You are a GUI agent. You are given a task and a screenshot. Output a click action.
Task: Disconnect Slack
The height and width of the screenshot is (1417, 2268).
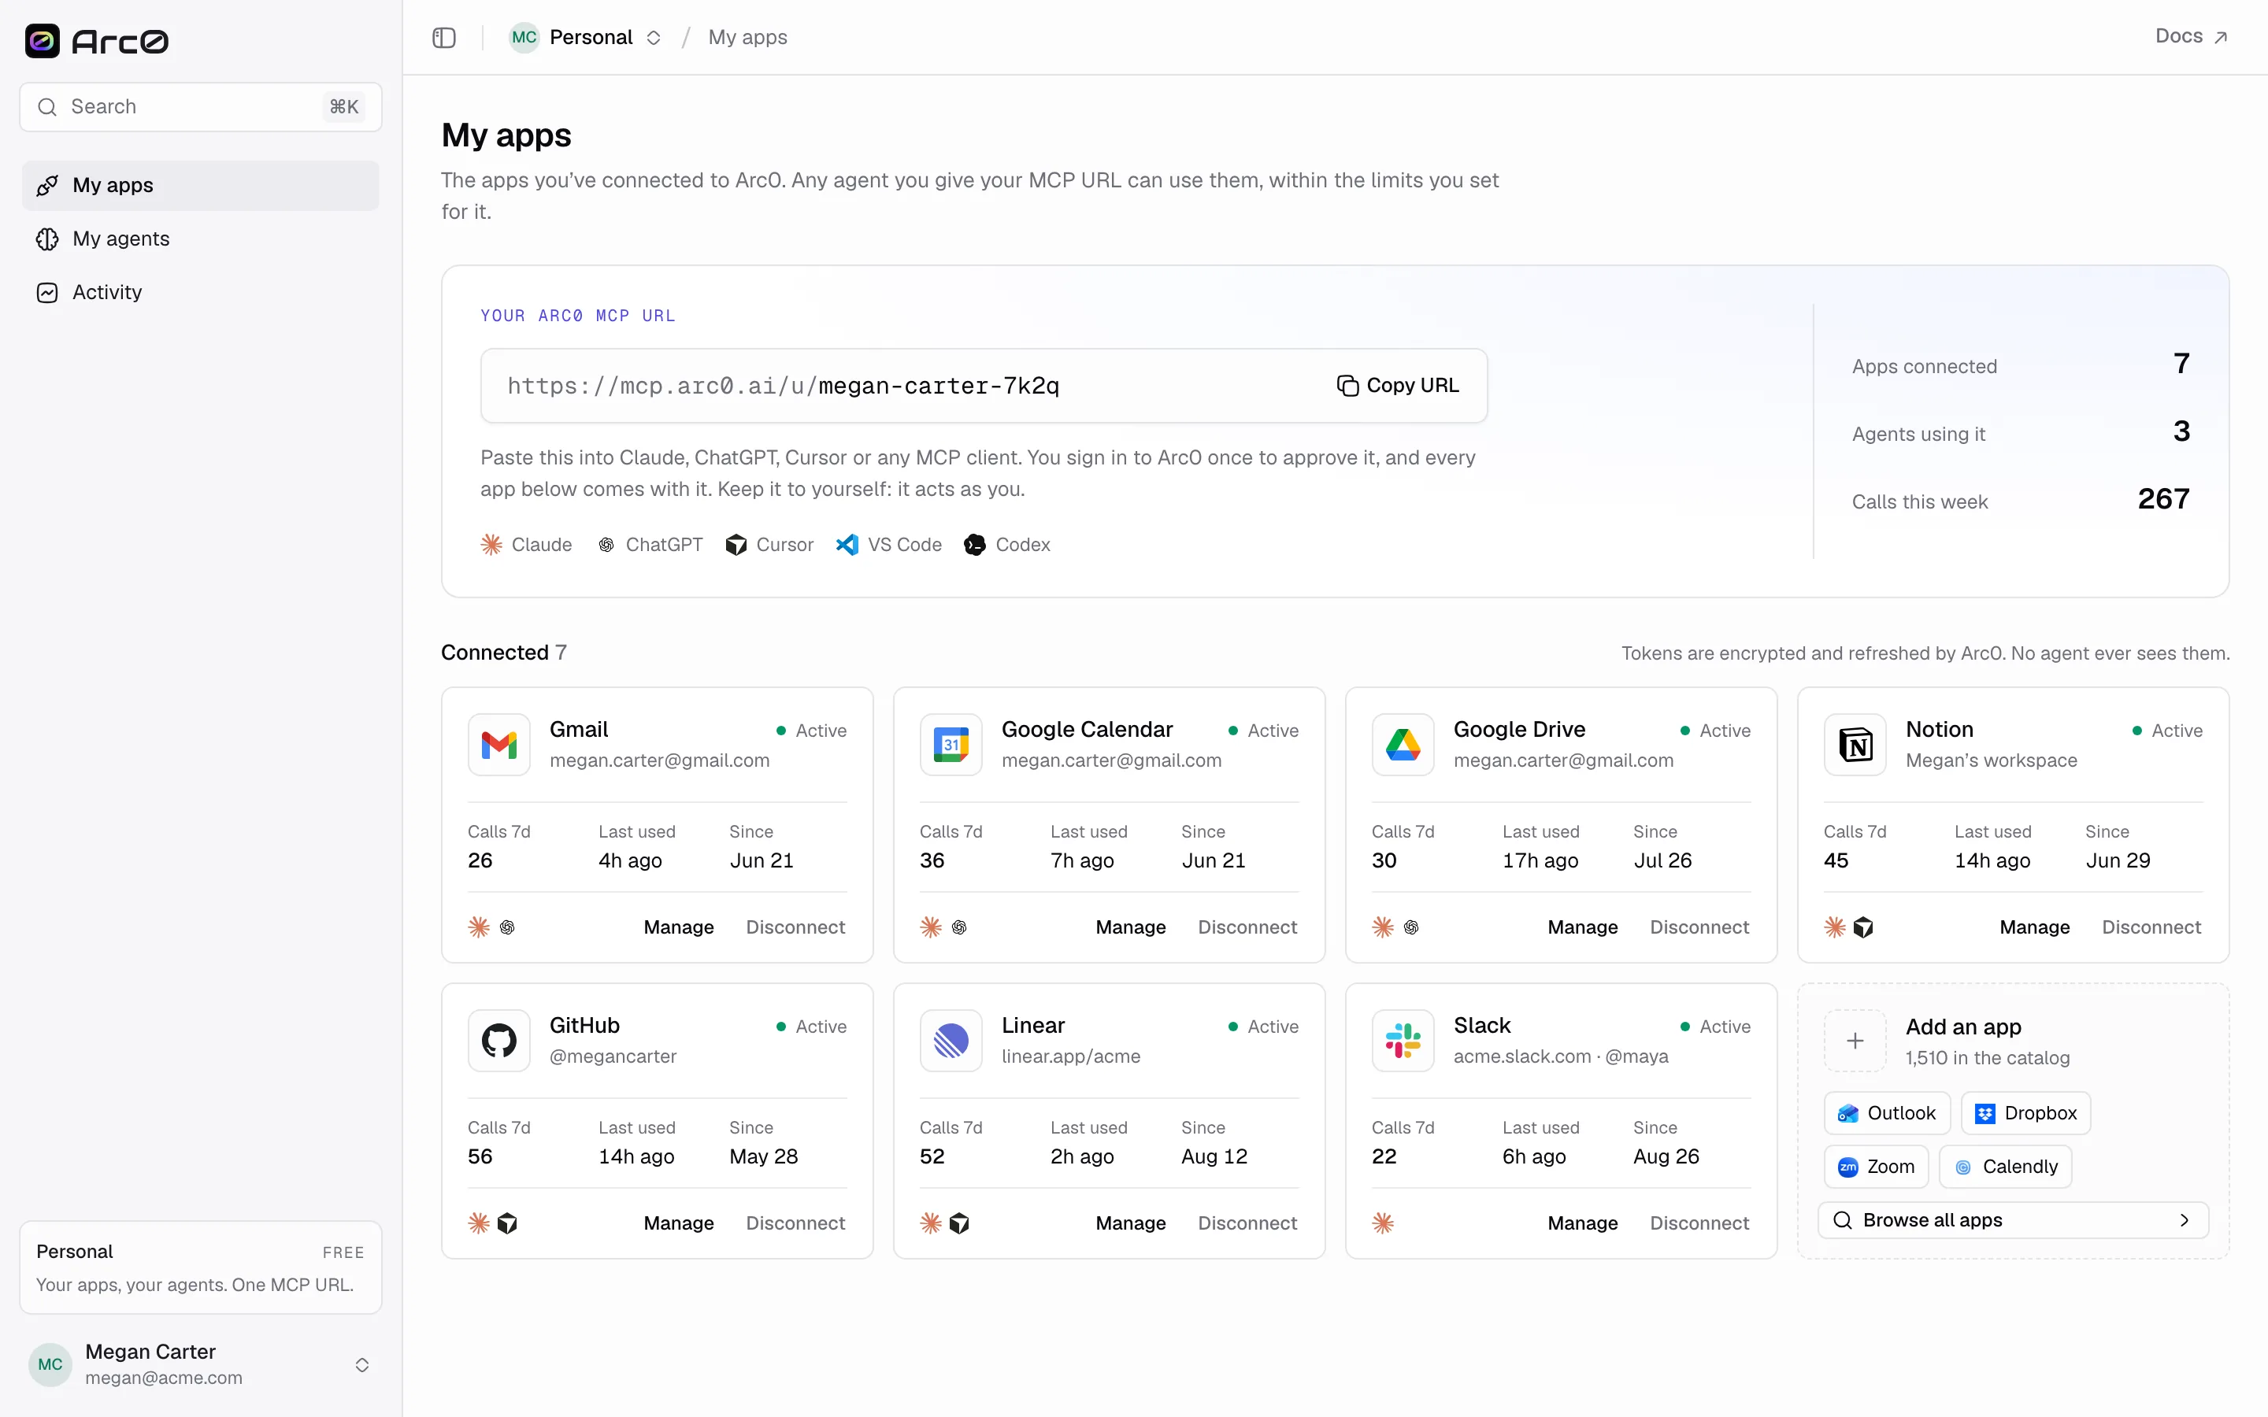pyautogui.click(x=1699, y=1224)
